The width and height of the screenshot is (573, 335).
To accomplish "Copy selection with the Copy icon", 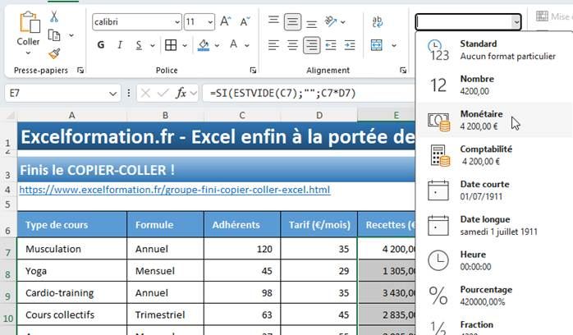I will pyautogui.click(x=54, y=35).
